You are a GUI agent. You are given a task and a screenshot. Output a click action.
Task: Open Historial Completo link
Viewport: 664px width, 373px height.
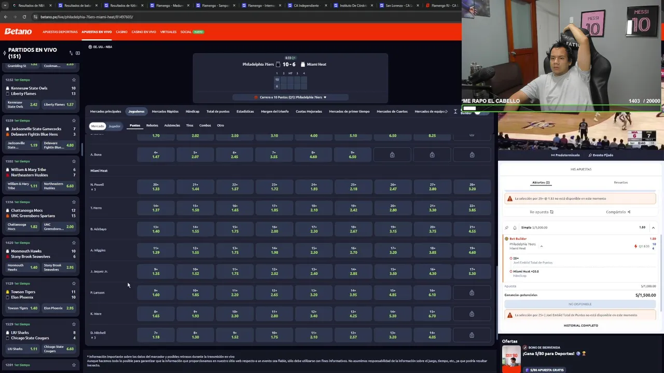(580, 325)
